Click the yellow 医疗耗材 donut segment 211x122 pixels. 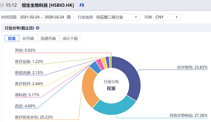tap(104, 62)
